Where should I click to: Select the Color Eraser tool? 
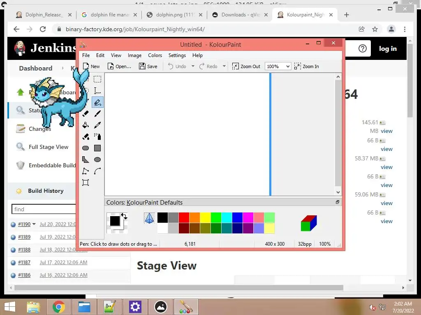click(86, 137)
